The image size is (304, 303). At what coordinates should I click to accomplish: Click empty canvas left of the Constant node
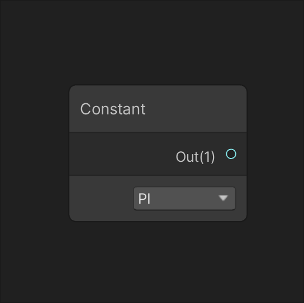coord(35,153)
